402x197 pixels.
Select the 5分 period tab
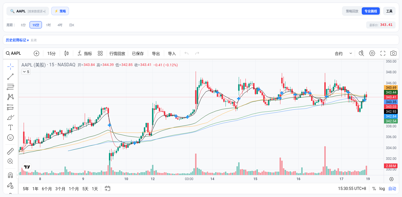tap(23, 25)
